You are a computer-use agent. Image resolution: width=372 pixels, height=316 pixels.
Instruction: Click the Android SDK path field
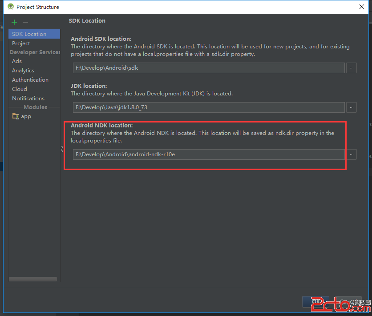pyautogui.click(x=209, y=68)
